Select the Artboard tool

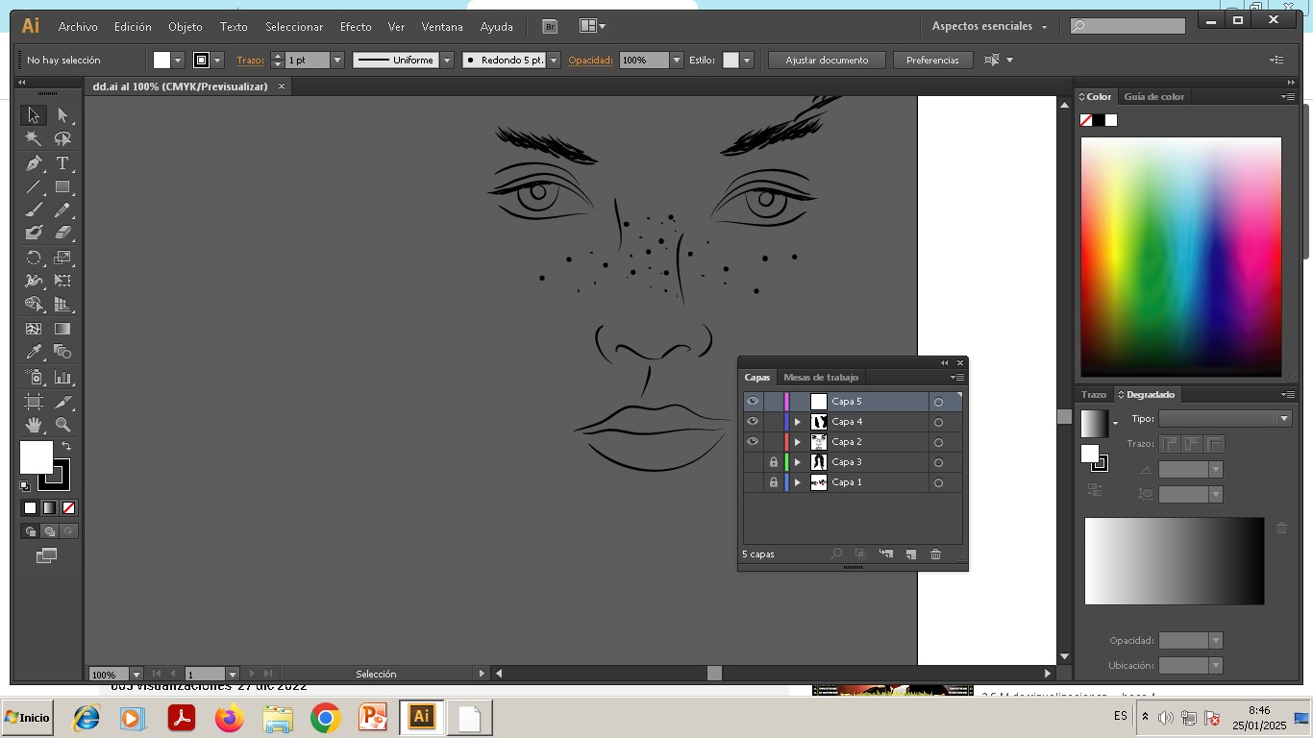[34, 402]
